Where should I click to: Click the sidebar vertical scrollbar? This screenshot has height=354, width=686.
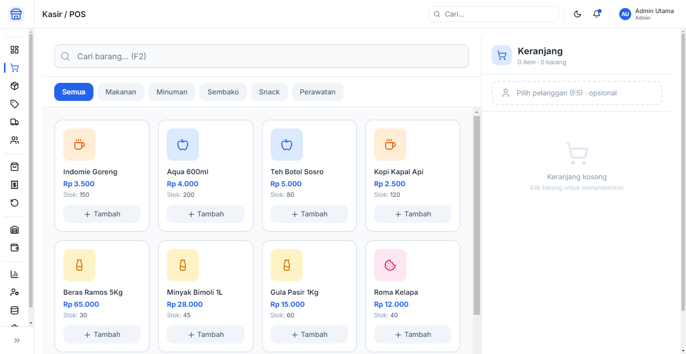31,171
